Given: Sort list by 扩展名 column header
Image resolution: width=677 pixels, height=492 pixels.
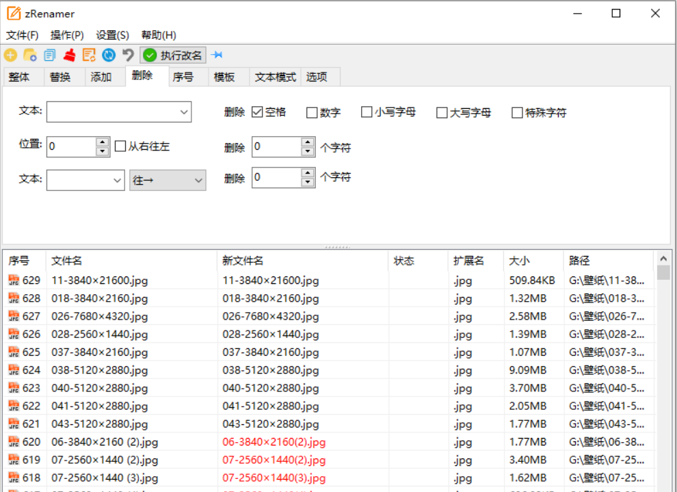Looking at the screenshot, I should (x=475, y=261).
